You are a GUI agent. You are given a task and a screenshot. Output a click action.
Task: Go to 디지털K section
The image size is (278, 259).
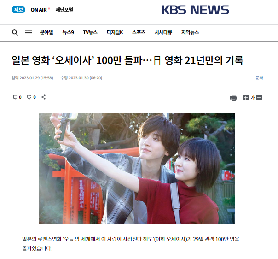click(x=115, y=32)
